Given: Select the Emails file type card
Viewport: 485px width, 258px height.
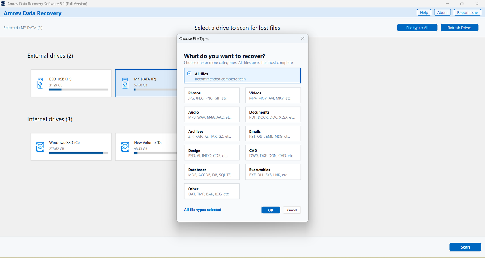Looking at the screenshot, I should pyautogui.click(x=273, y=134).
